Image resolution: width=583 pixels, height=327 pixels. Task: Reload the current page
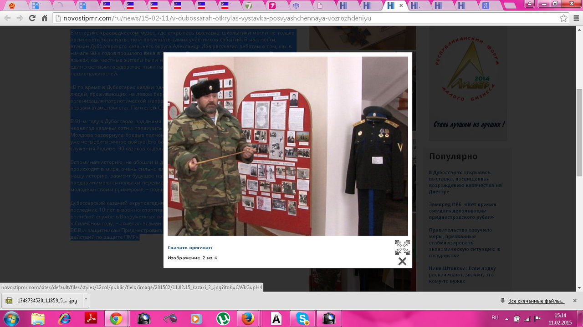(32, 18)
